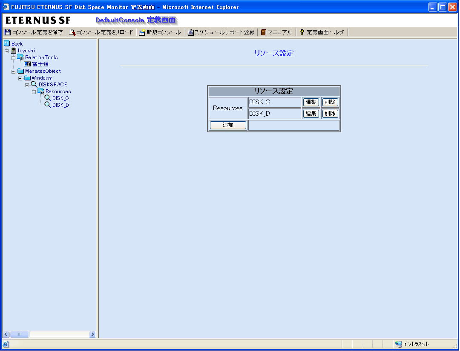Collapse the Resources tree node

click(x=34, y=92)
